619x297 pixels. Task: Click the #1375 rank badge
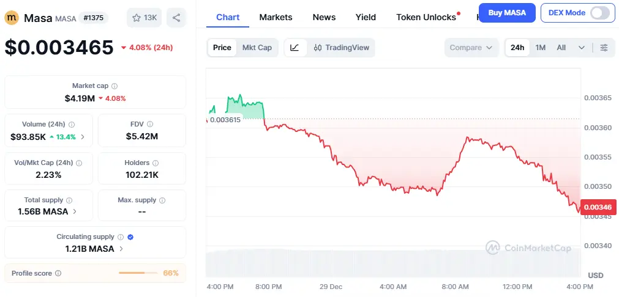point(94,18)
